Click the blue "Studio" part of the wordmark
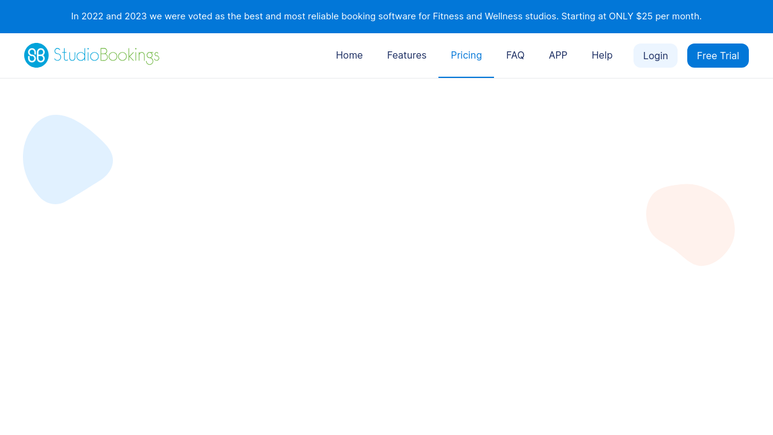The image size is (773, 435). pyautogui.click(x=76, y=56)
